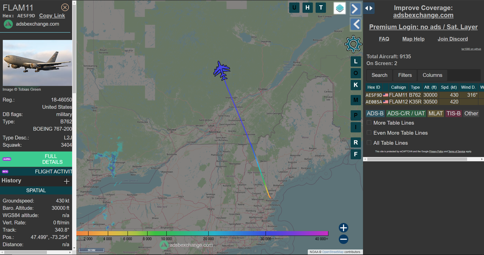
Task: Click the altitude color scale bar
Action: [202, 233]
